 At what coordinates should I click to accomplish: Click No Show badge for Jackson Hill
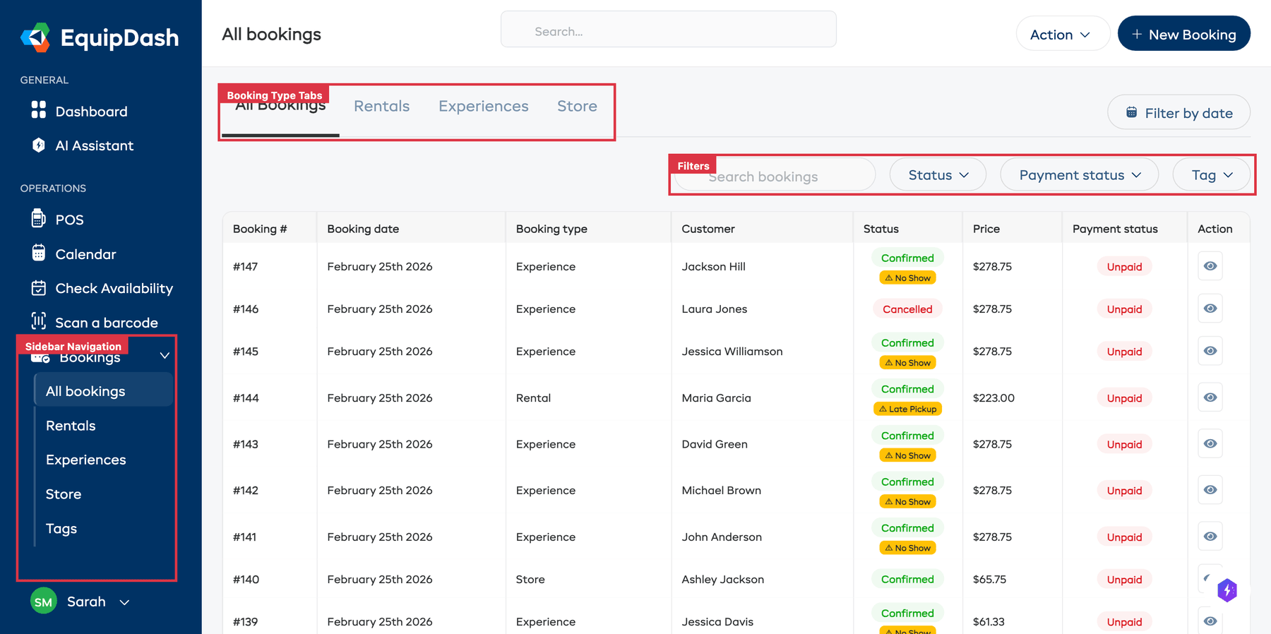point(907,278)
